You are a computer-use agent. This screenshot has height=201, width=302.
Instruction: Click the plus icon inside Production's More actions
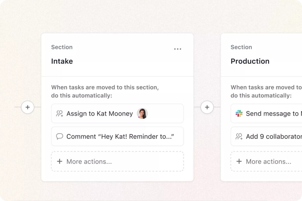tap(239, 161)
